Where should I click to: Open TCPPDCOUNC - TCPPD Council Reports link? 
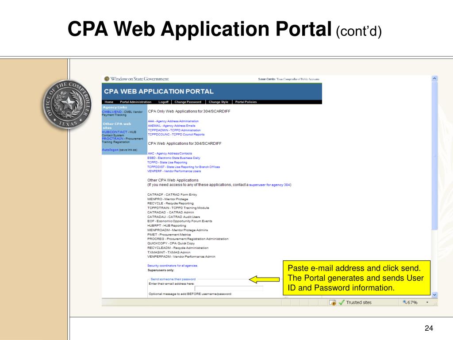pyautogui.click(x=176, y=135)
